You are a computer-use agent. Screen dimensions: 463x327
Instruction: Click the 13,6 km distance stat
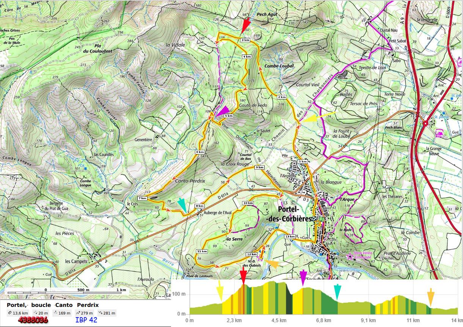pos(17,313)
